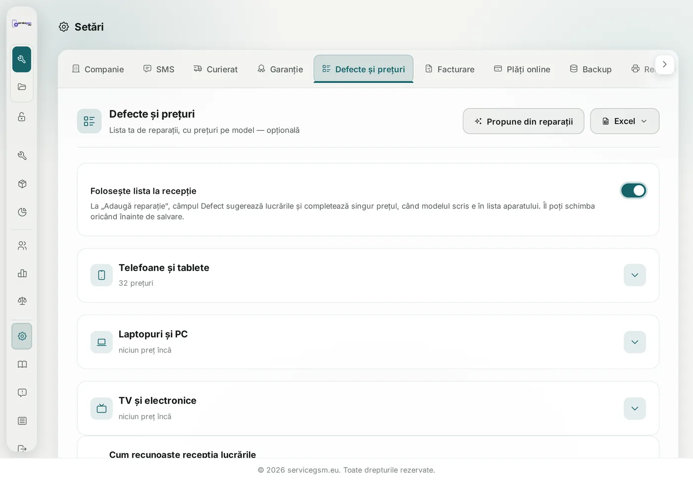The image size is (693, 482).
Task: Click the footer copyright text servicegsm.eu
Action: click(x=346, y=470)
